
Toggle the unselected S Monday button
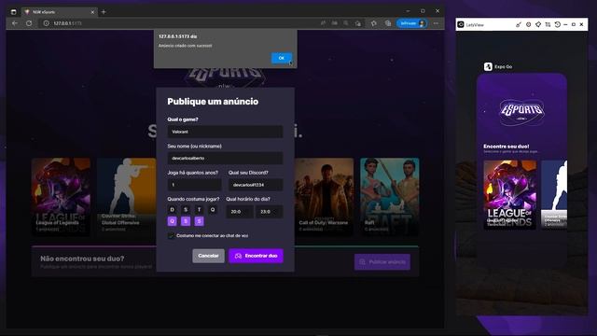[x=186, y=209]
